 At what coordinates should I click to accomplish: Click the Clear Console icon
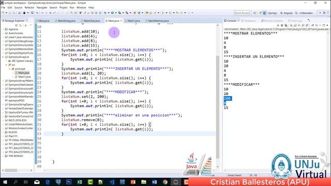pos(292,25)
